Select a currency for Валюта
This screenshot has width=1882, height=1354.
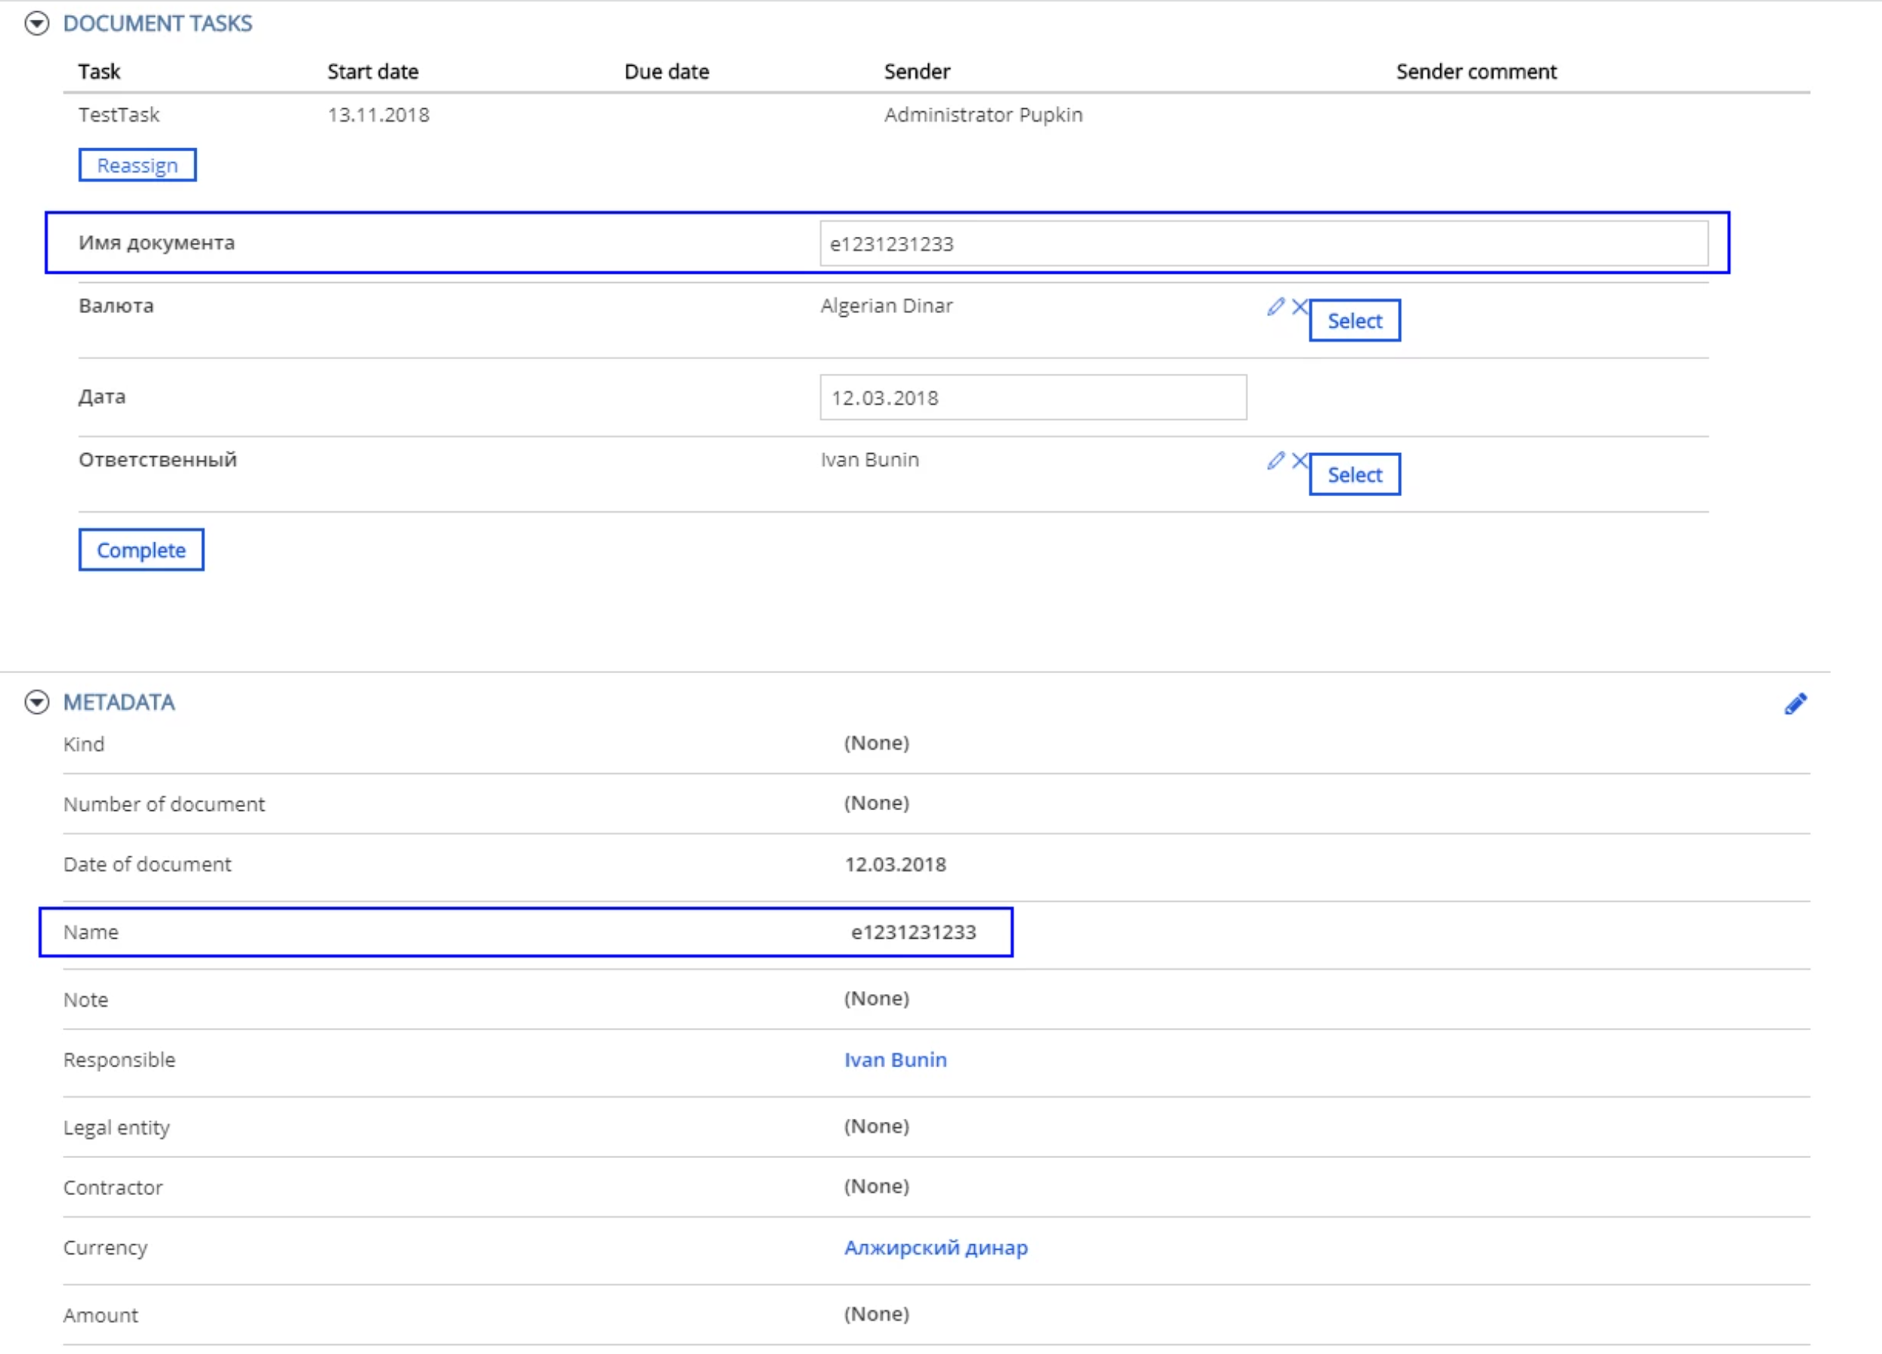1354,320
